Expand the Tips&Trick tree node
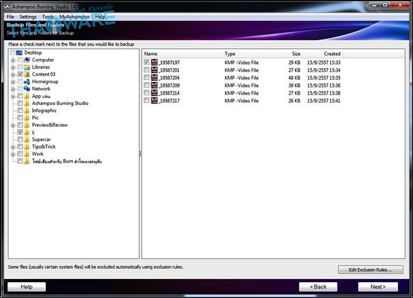Viewport: 413px width, 298px height. tap(13, 147)
